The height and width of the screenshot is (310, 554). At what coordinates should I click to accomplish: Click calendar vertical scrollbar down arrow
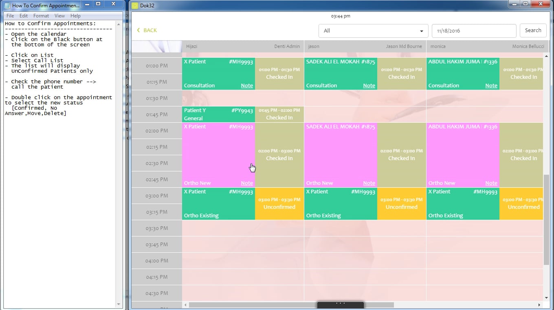pos(546,298)
